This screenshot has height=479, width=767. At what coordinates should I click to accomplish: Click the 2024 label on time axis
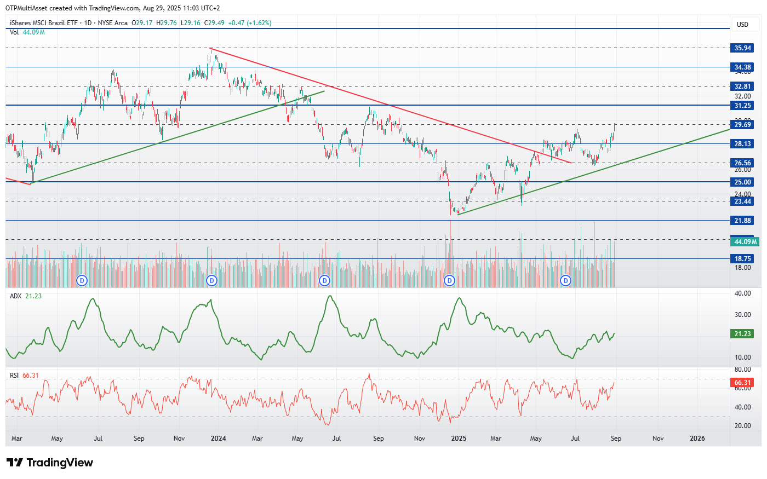coord(218,438)
